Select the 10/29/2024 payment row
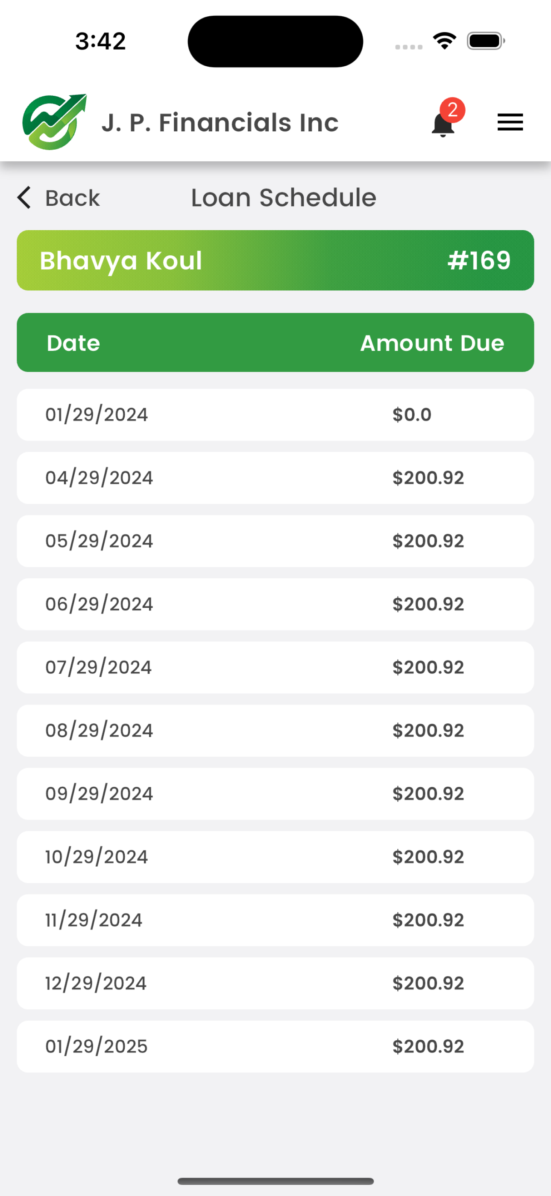This screenshot has height=1196, width=551. pos(275,857)
